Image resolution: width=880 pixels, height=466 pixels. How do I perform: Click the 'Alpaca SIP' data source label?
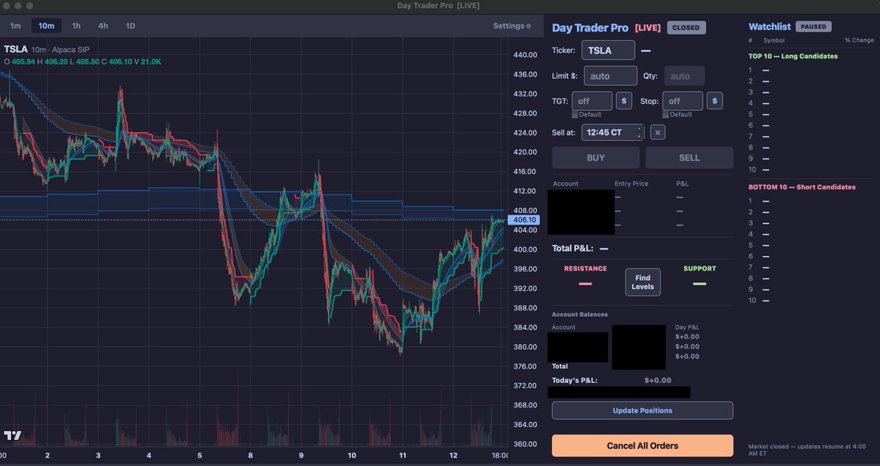tap(73, 48)
